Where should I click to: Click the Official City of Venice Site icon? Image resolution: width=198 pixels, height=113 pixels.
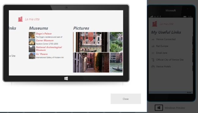[153, 60]
